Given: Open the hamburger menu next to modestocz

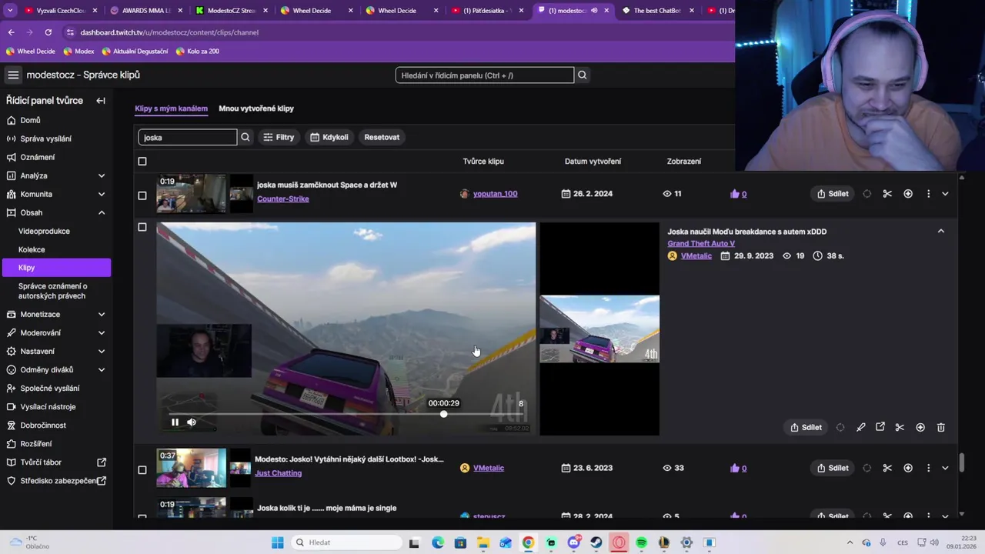Looking at the screenshot, I should [13, 75].
